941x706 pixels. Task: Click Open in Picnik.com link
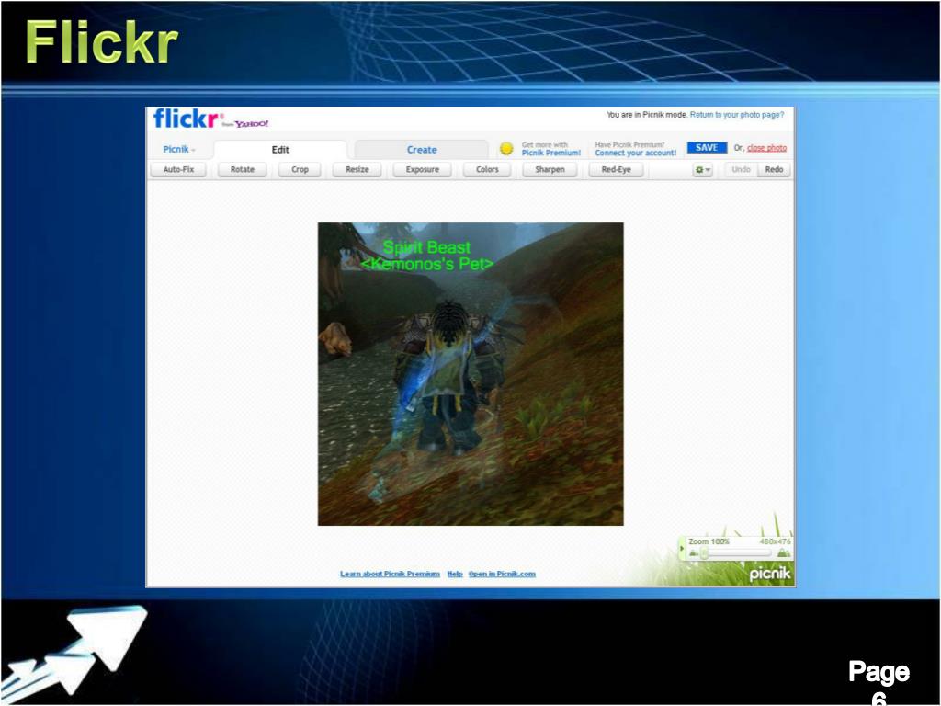pyautogui.click(x=503, y=574)
